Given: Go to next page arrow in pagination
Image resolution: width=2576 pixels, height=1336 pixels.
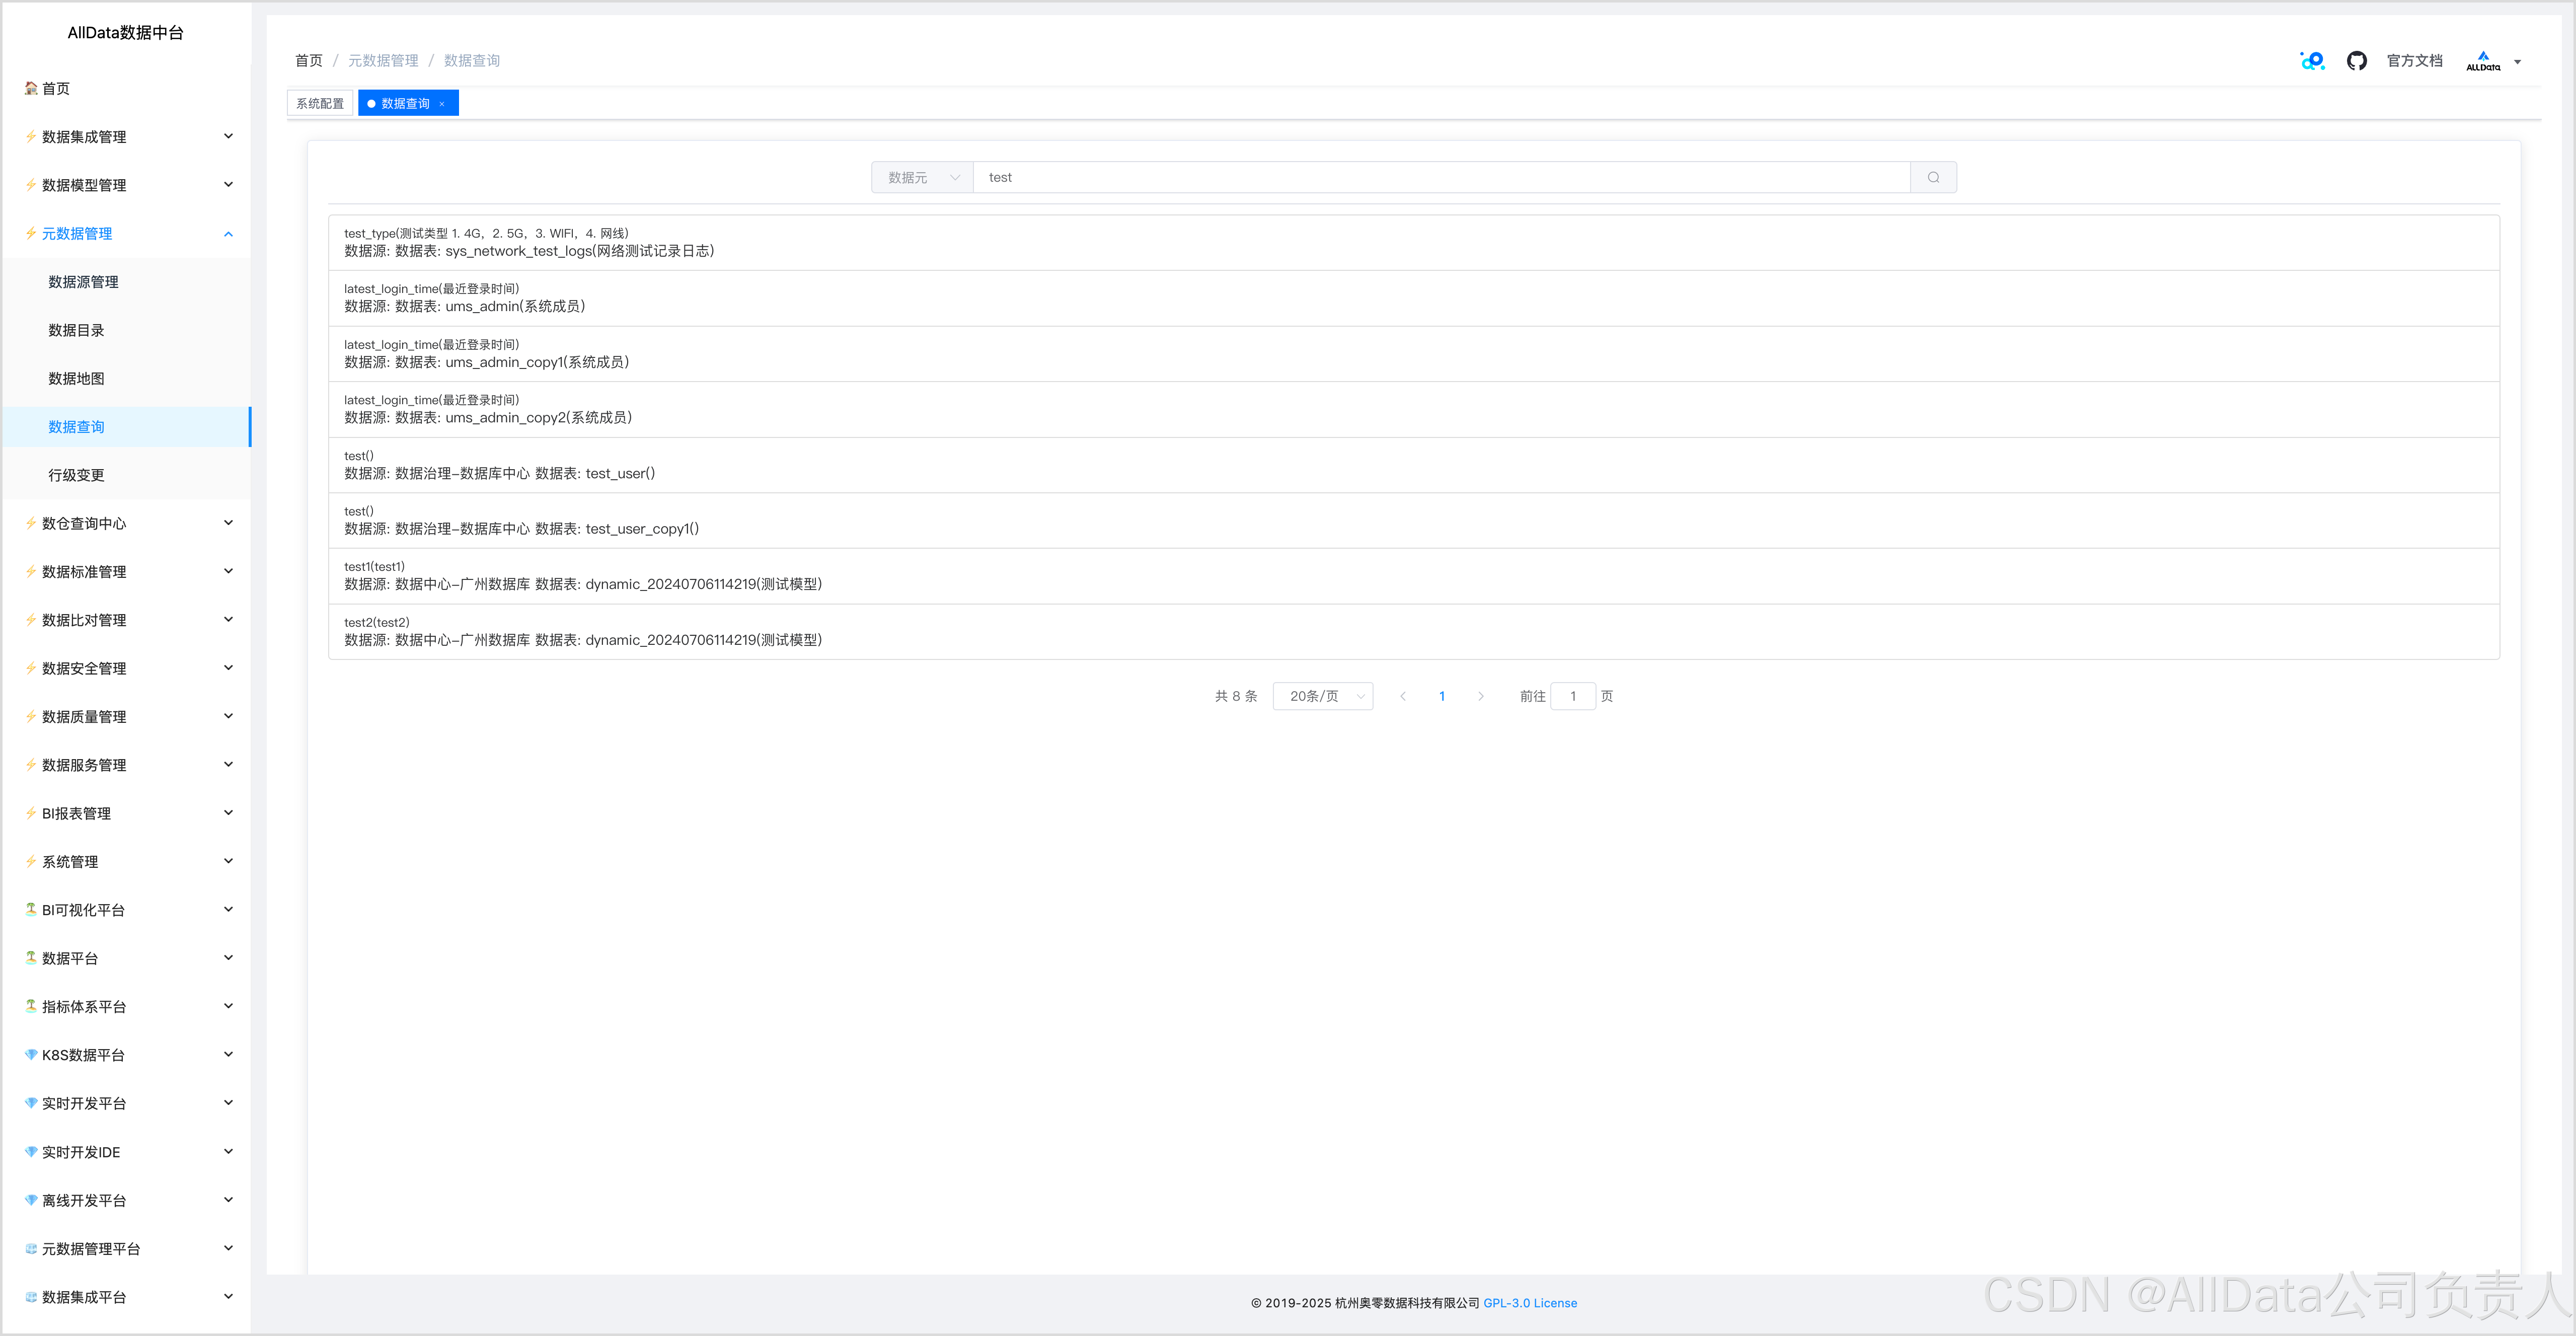Looking at the screenshot, I should tap(1481, 696).
